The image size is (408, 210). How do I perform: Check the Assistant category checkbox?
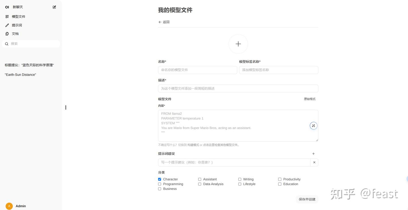200,179
